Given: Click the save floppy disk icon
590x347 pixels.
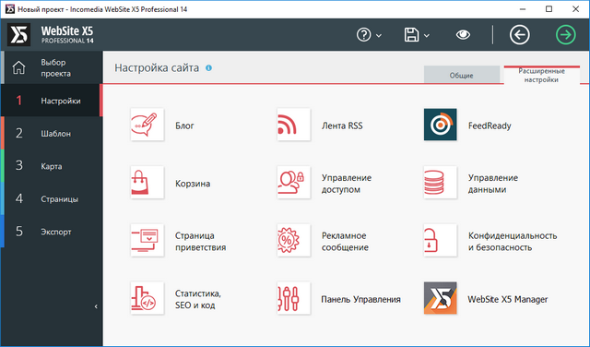Looking at the screenshot, I should [411, 35].
